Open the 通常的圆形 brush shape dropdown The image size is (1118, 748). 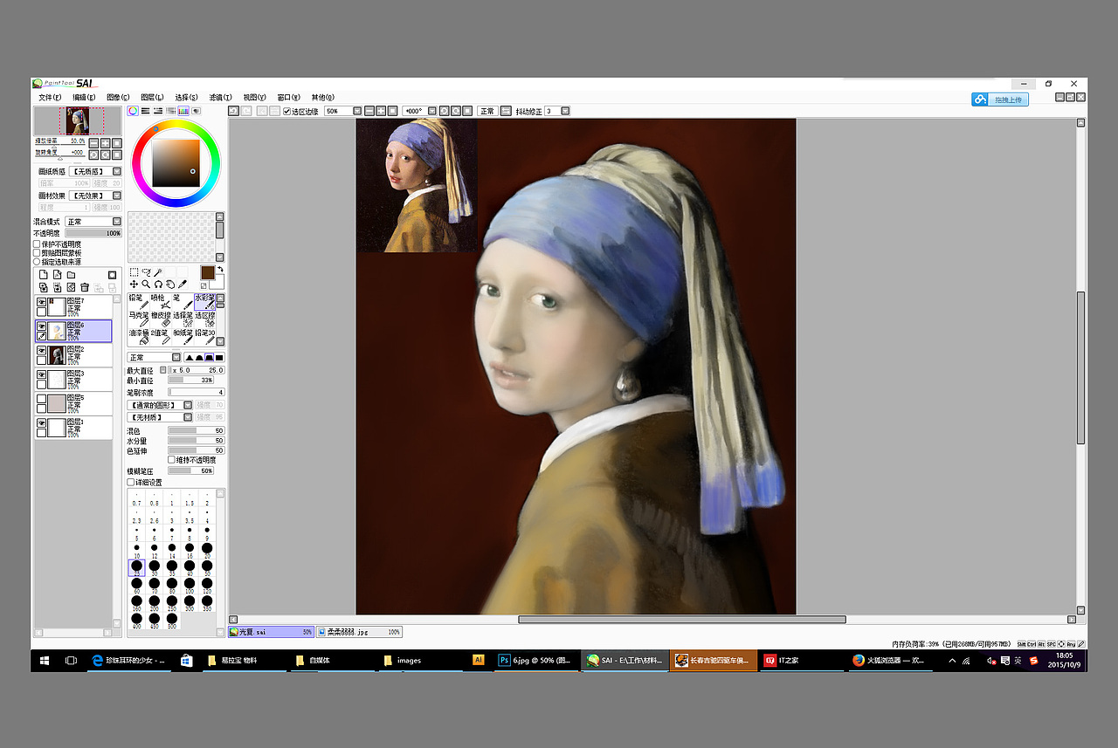(160, 405)
